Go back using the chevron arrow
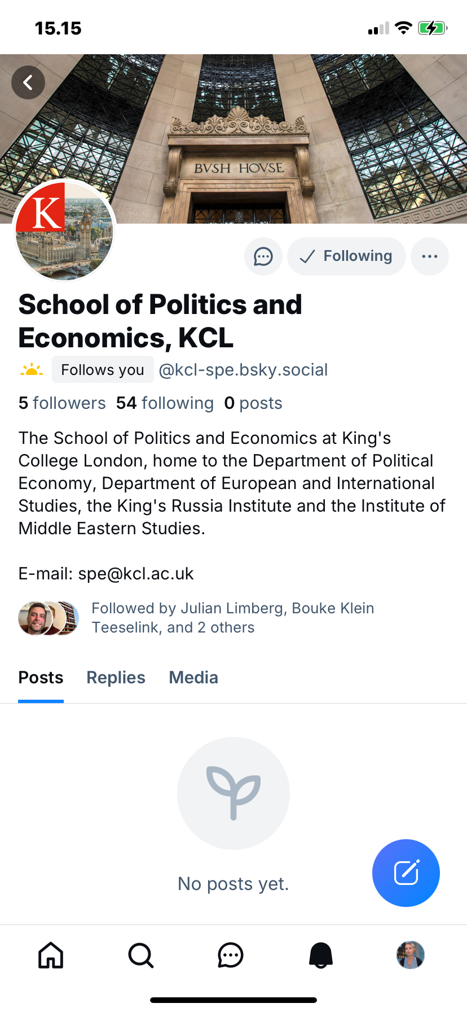The image size is (467, 1012). point(28,83)
